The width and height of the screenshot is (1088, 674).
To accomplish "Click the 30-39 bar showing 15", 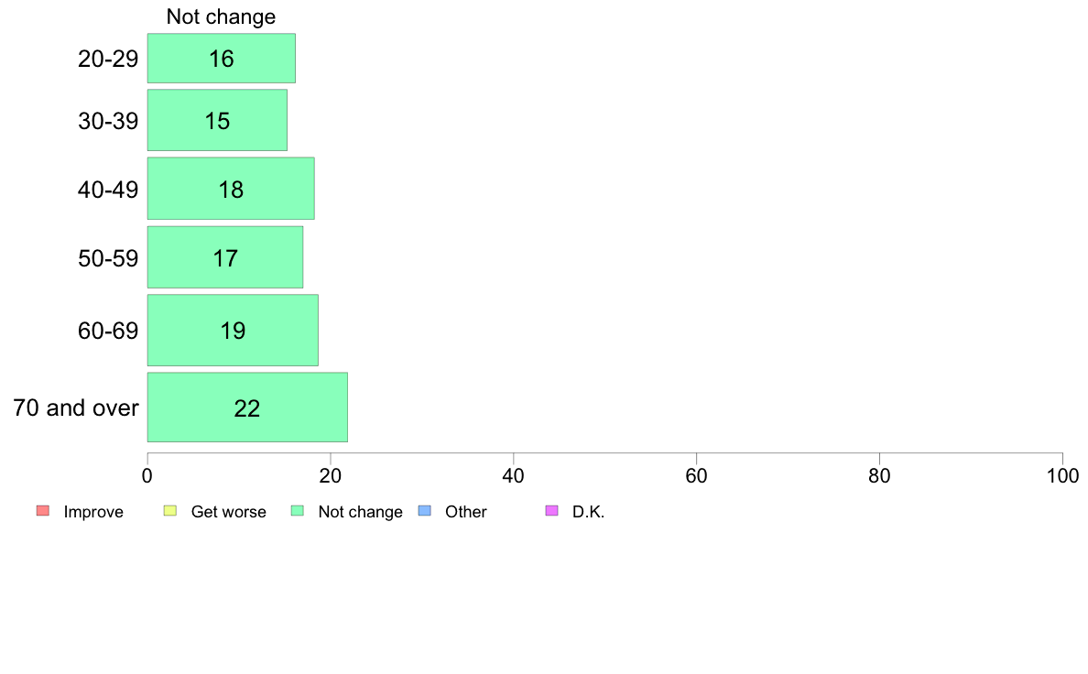I will tap(217, 120).
